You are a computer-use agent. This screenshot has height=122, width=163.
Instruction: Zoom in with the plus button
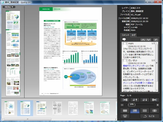pyautogui.click(x=158, y=105)
